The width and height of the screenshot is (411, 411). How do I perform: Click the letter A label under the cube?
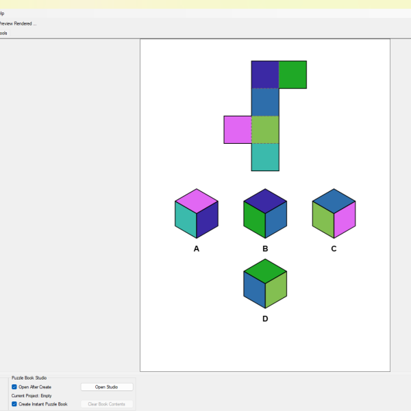[197, 249]
